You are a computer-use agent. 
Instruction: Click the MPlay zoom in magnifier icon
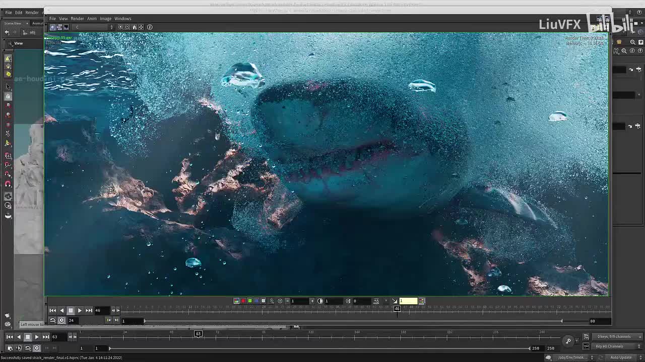coord(120,27)
